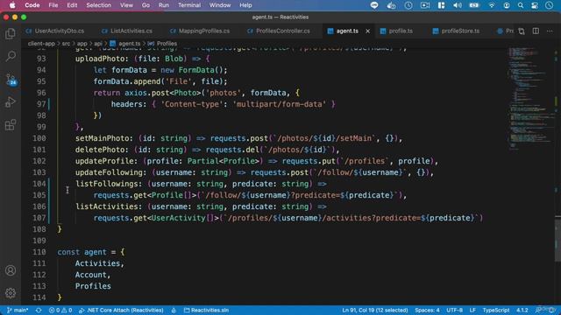Click the volume menu bar icon

coord(458,5)
